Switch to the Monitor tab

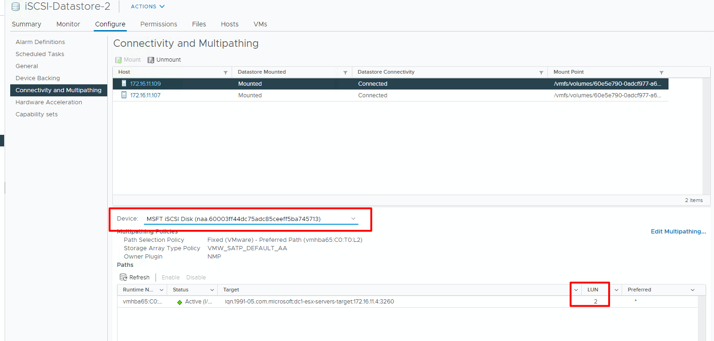(68, 24)
